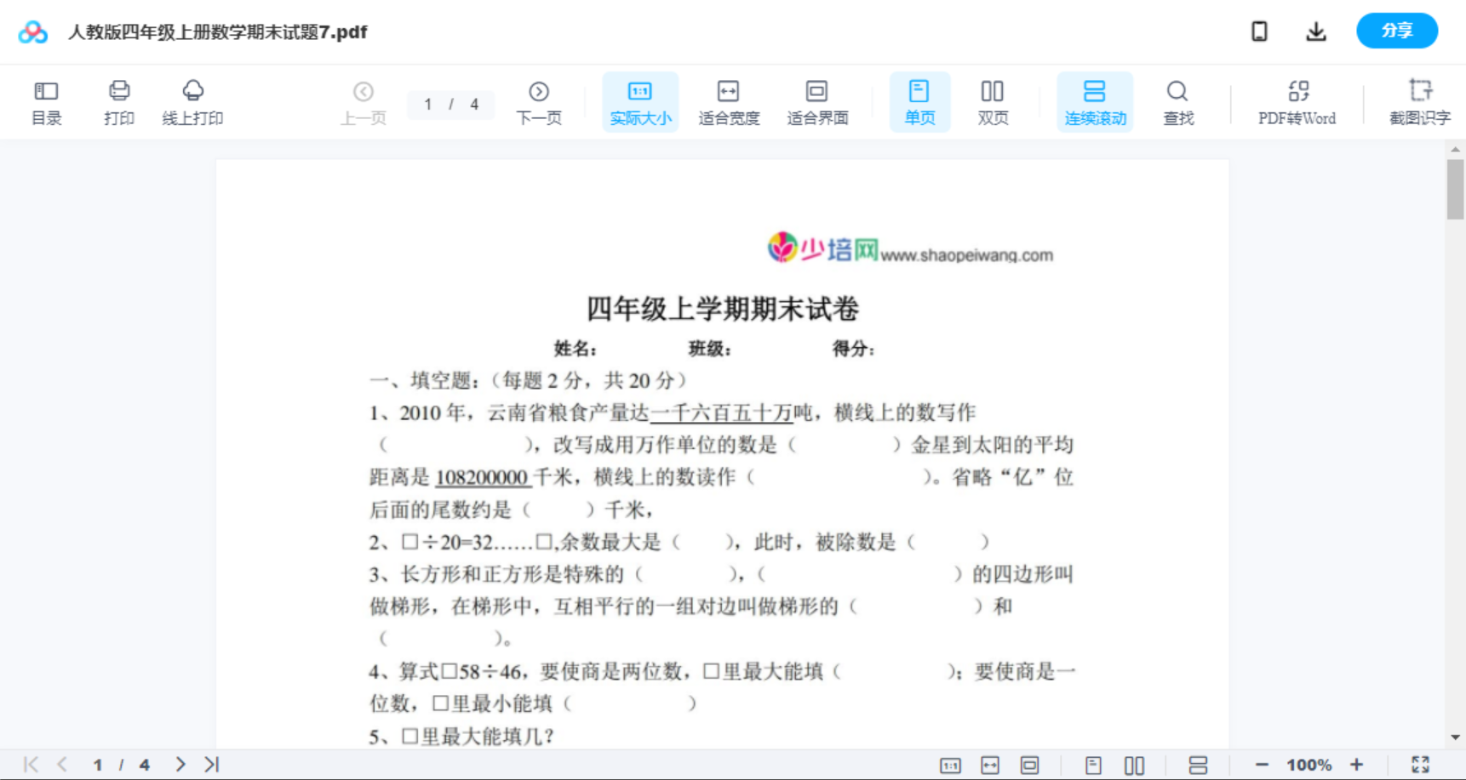Screen dimensions: 1466x780
Task: Click the 打印 print icon
Action: [x=118, y=101]
